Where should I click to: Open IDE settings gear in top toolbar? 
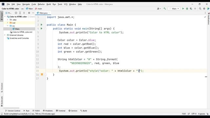tap(204, 9)
